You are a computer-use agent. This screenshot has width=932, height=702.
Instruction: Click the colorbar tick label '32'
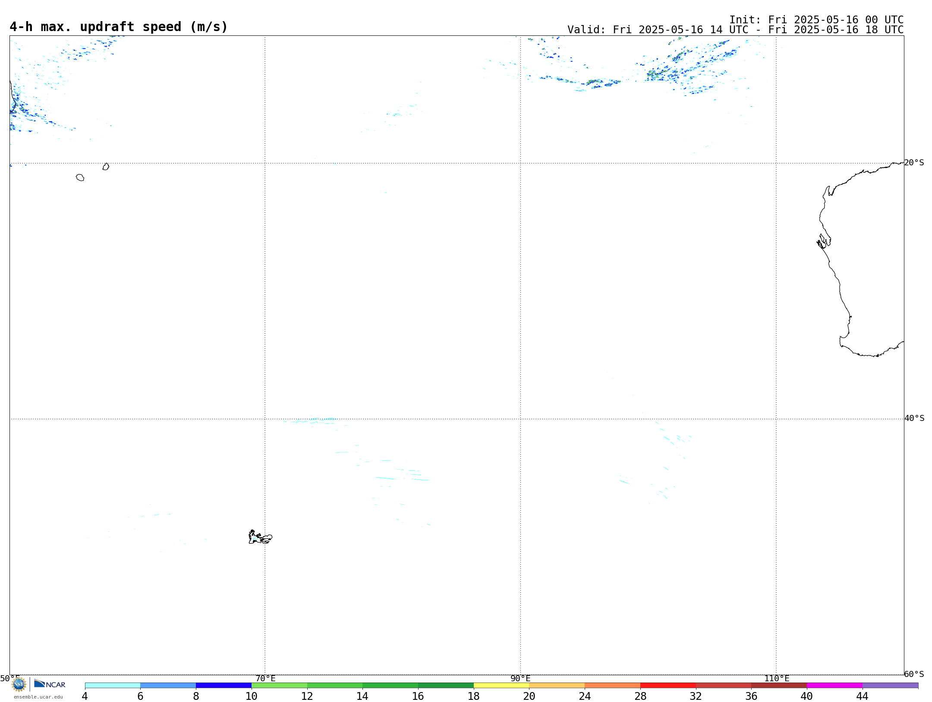click(x=696, y=696)
